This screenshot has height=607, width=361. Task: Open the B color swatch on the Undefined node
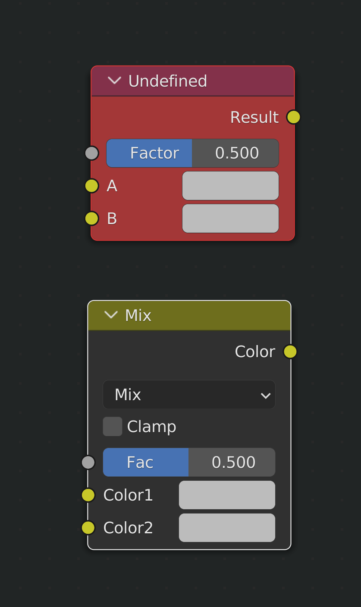point(230,218)
